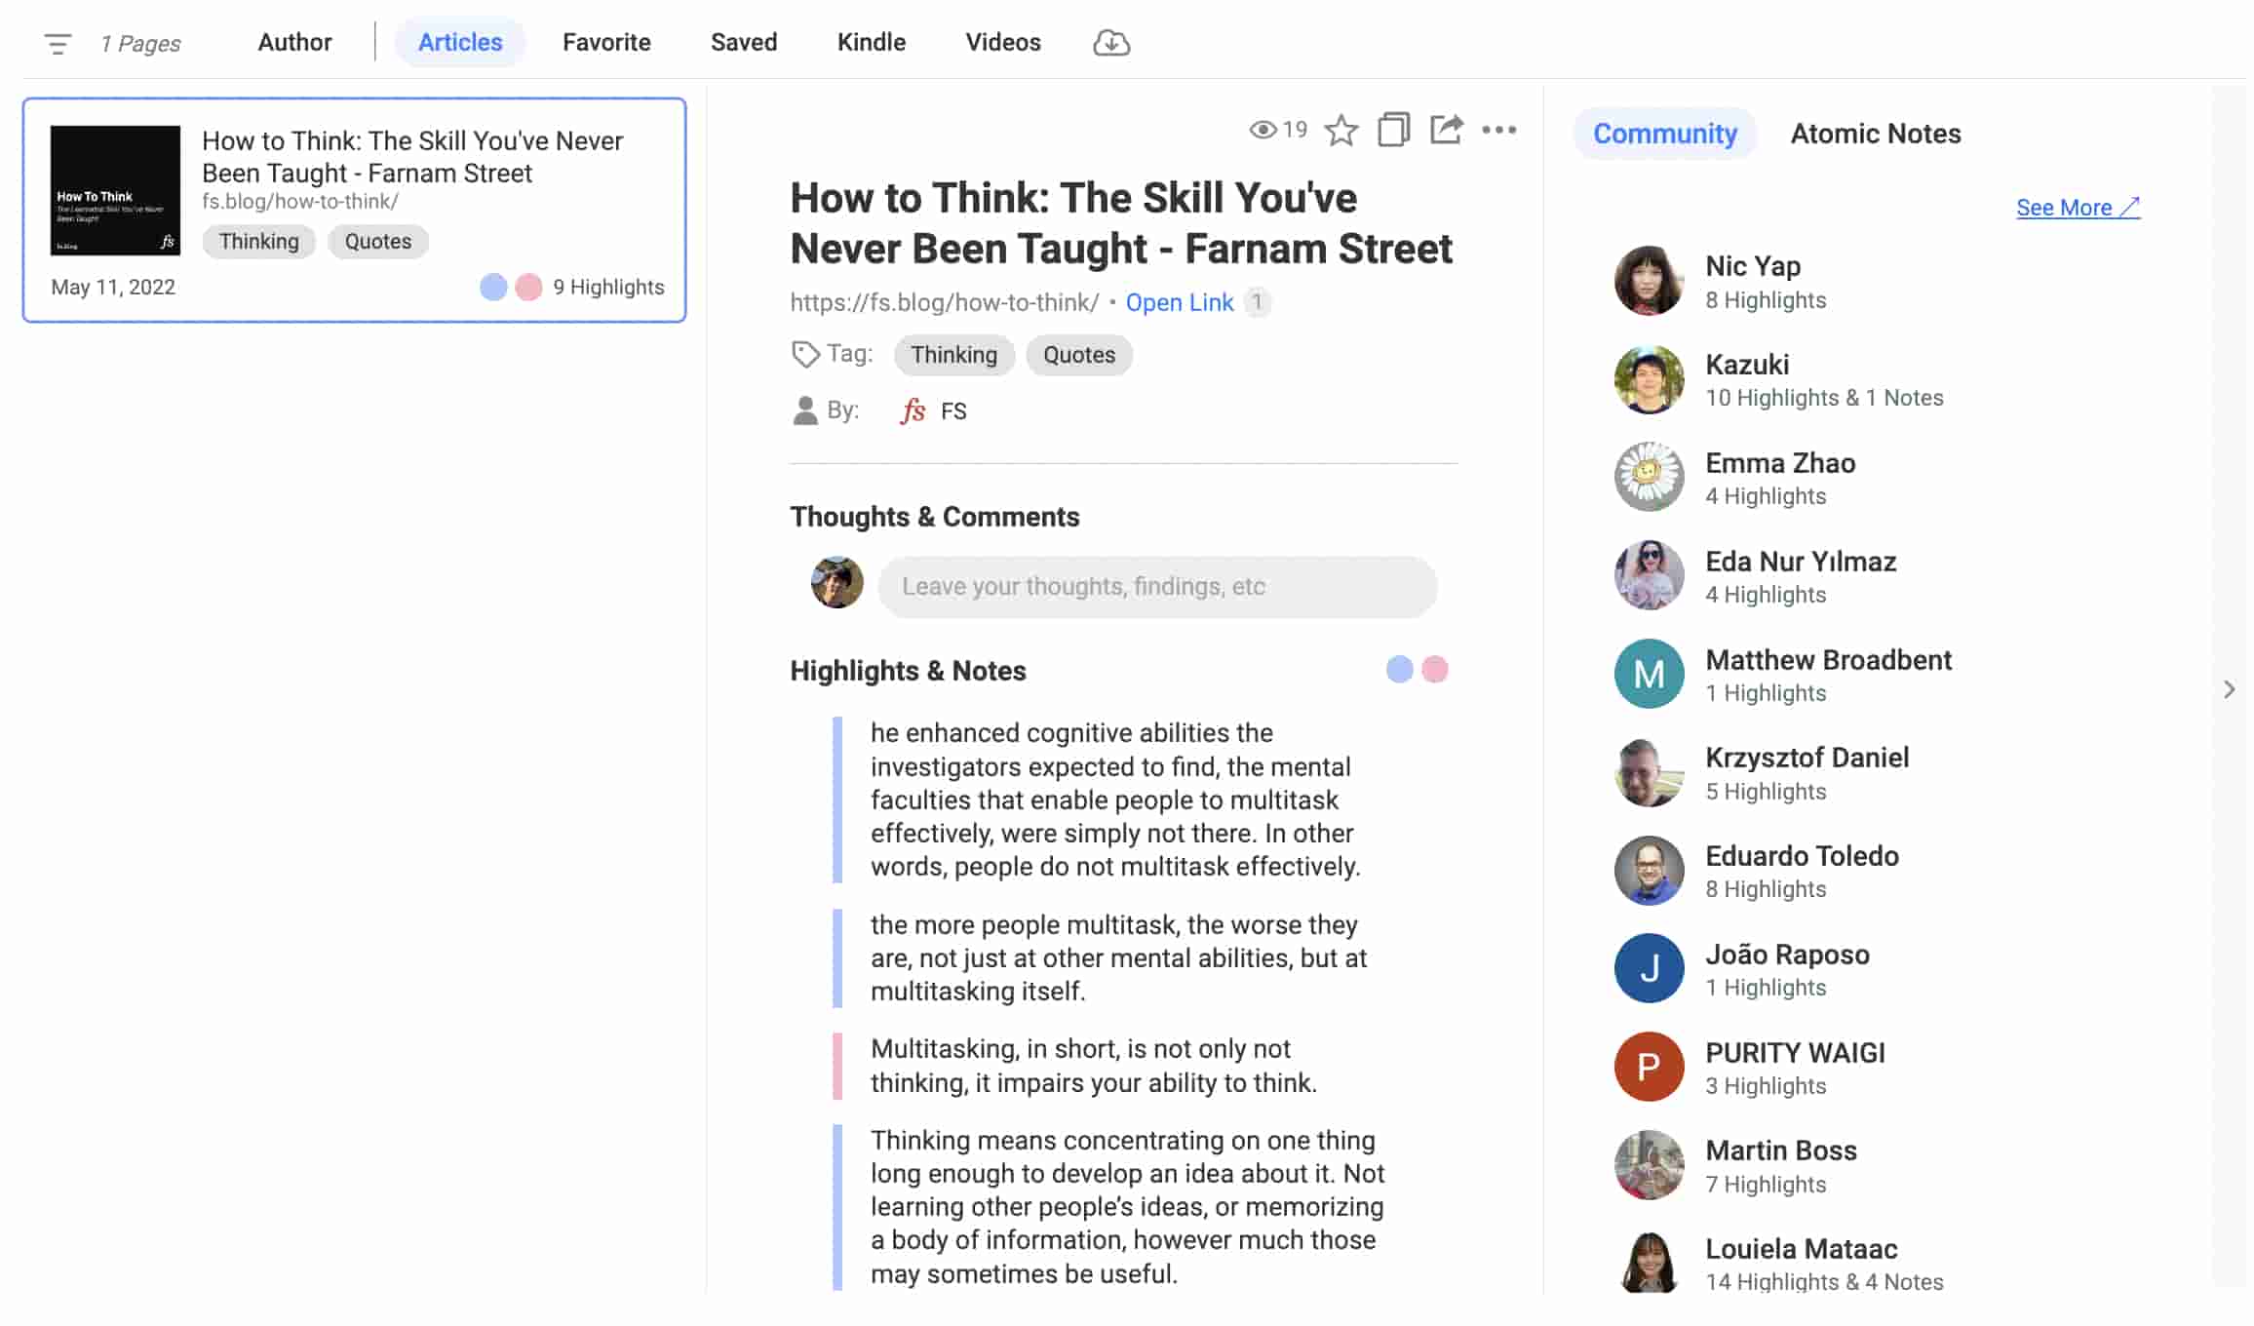The width and height of the screenshot is (2254, 1326).
Task: Select the Articles tab
Action: pyautogui.click(x=460, y=42)
